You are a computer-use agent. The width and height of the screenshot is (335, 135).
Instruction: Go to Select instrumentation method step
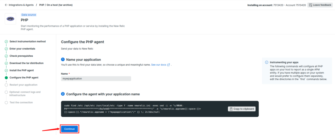pyautogui.click(x=27, y=42)
